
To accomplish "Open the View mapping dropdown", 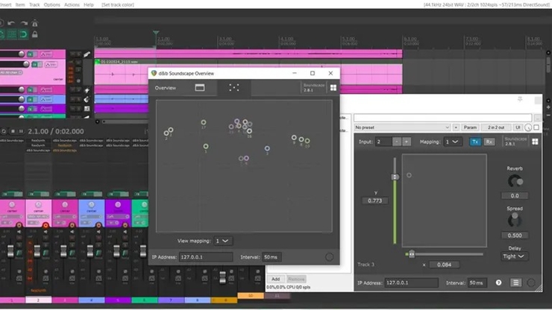I will click(x=222, y=241).
